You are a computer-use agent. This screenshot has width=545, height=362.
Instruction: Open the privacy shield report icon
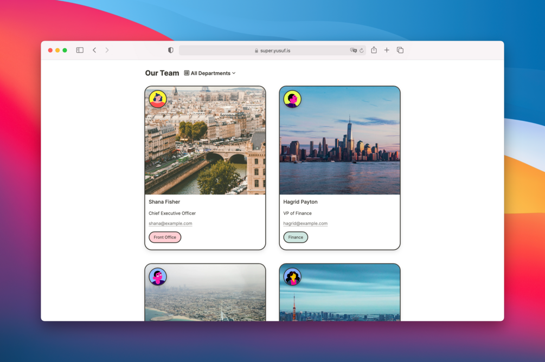click(171, 50)
